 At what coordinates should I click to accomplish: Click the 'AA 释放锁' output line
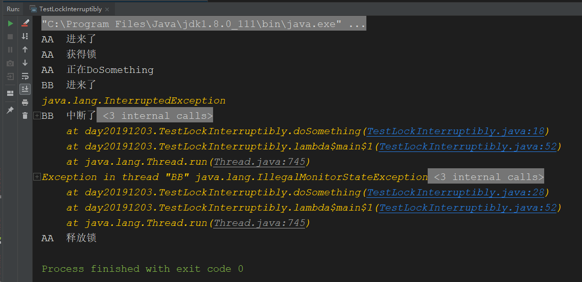[x=69, y=238]
